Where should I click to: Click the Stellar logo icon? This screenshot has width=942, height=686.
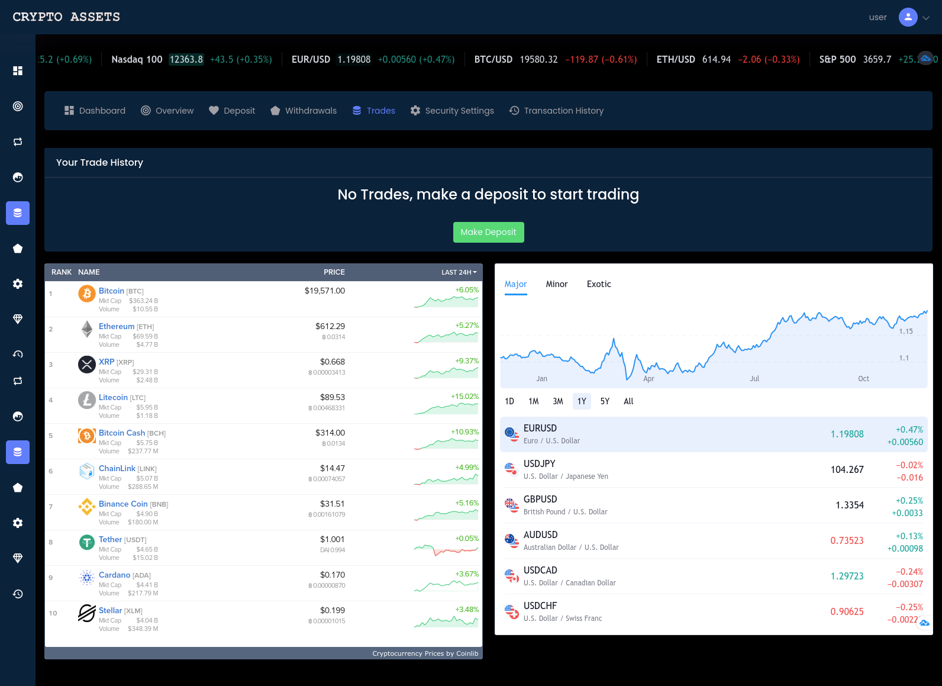pyautogui.click(x=87, y=613)
